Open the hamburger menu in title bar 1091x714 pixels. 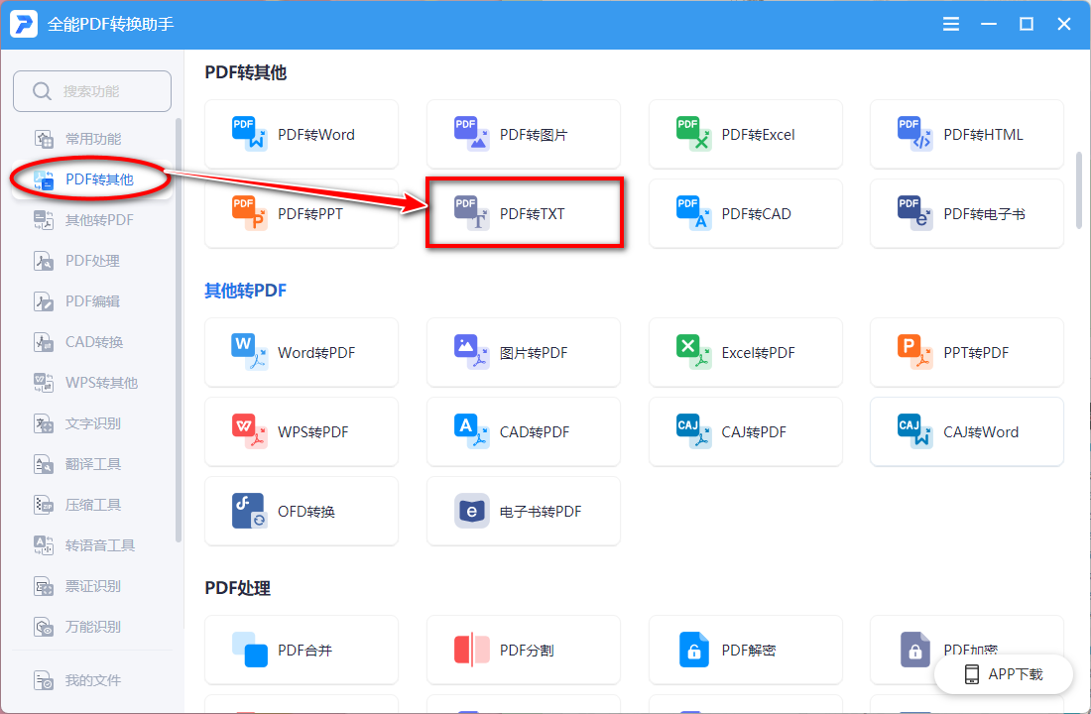click(x=950, y=25)
